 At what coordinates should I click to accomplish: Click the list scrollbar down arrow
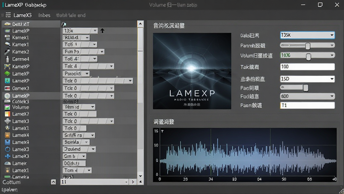140,176
